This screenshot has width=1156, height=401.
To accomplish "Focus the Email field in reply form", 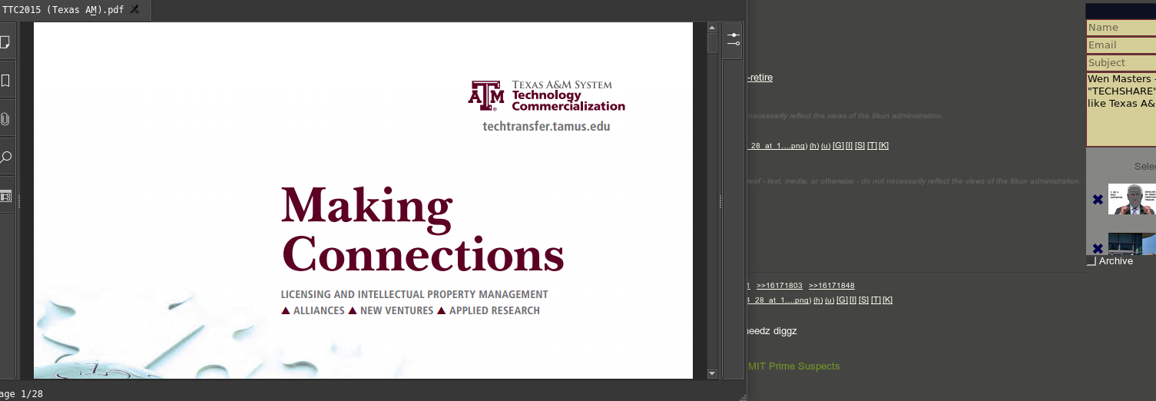I will coord(1121,45).
